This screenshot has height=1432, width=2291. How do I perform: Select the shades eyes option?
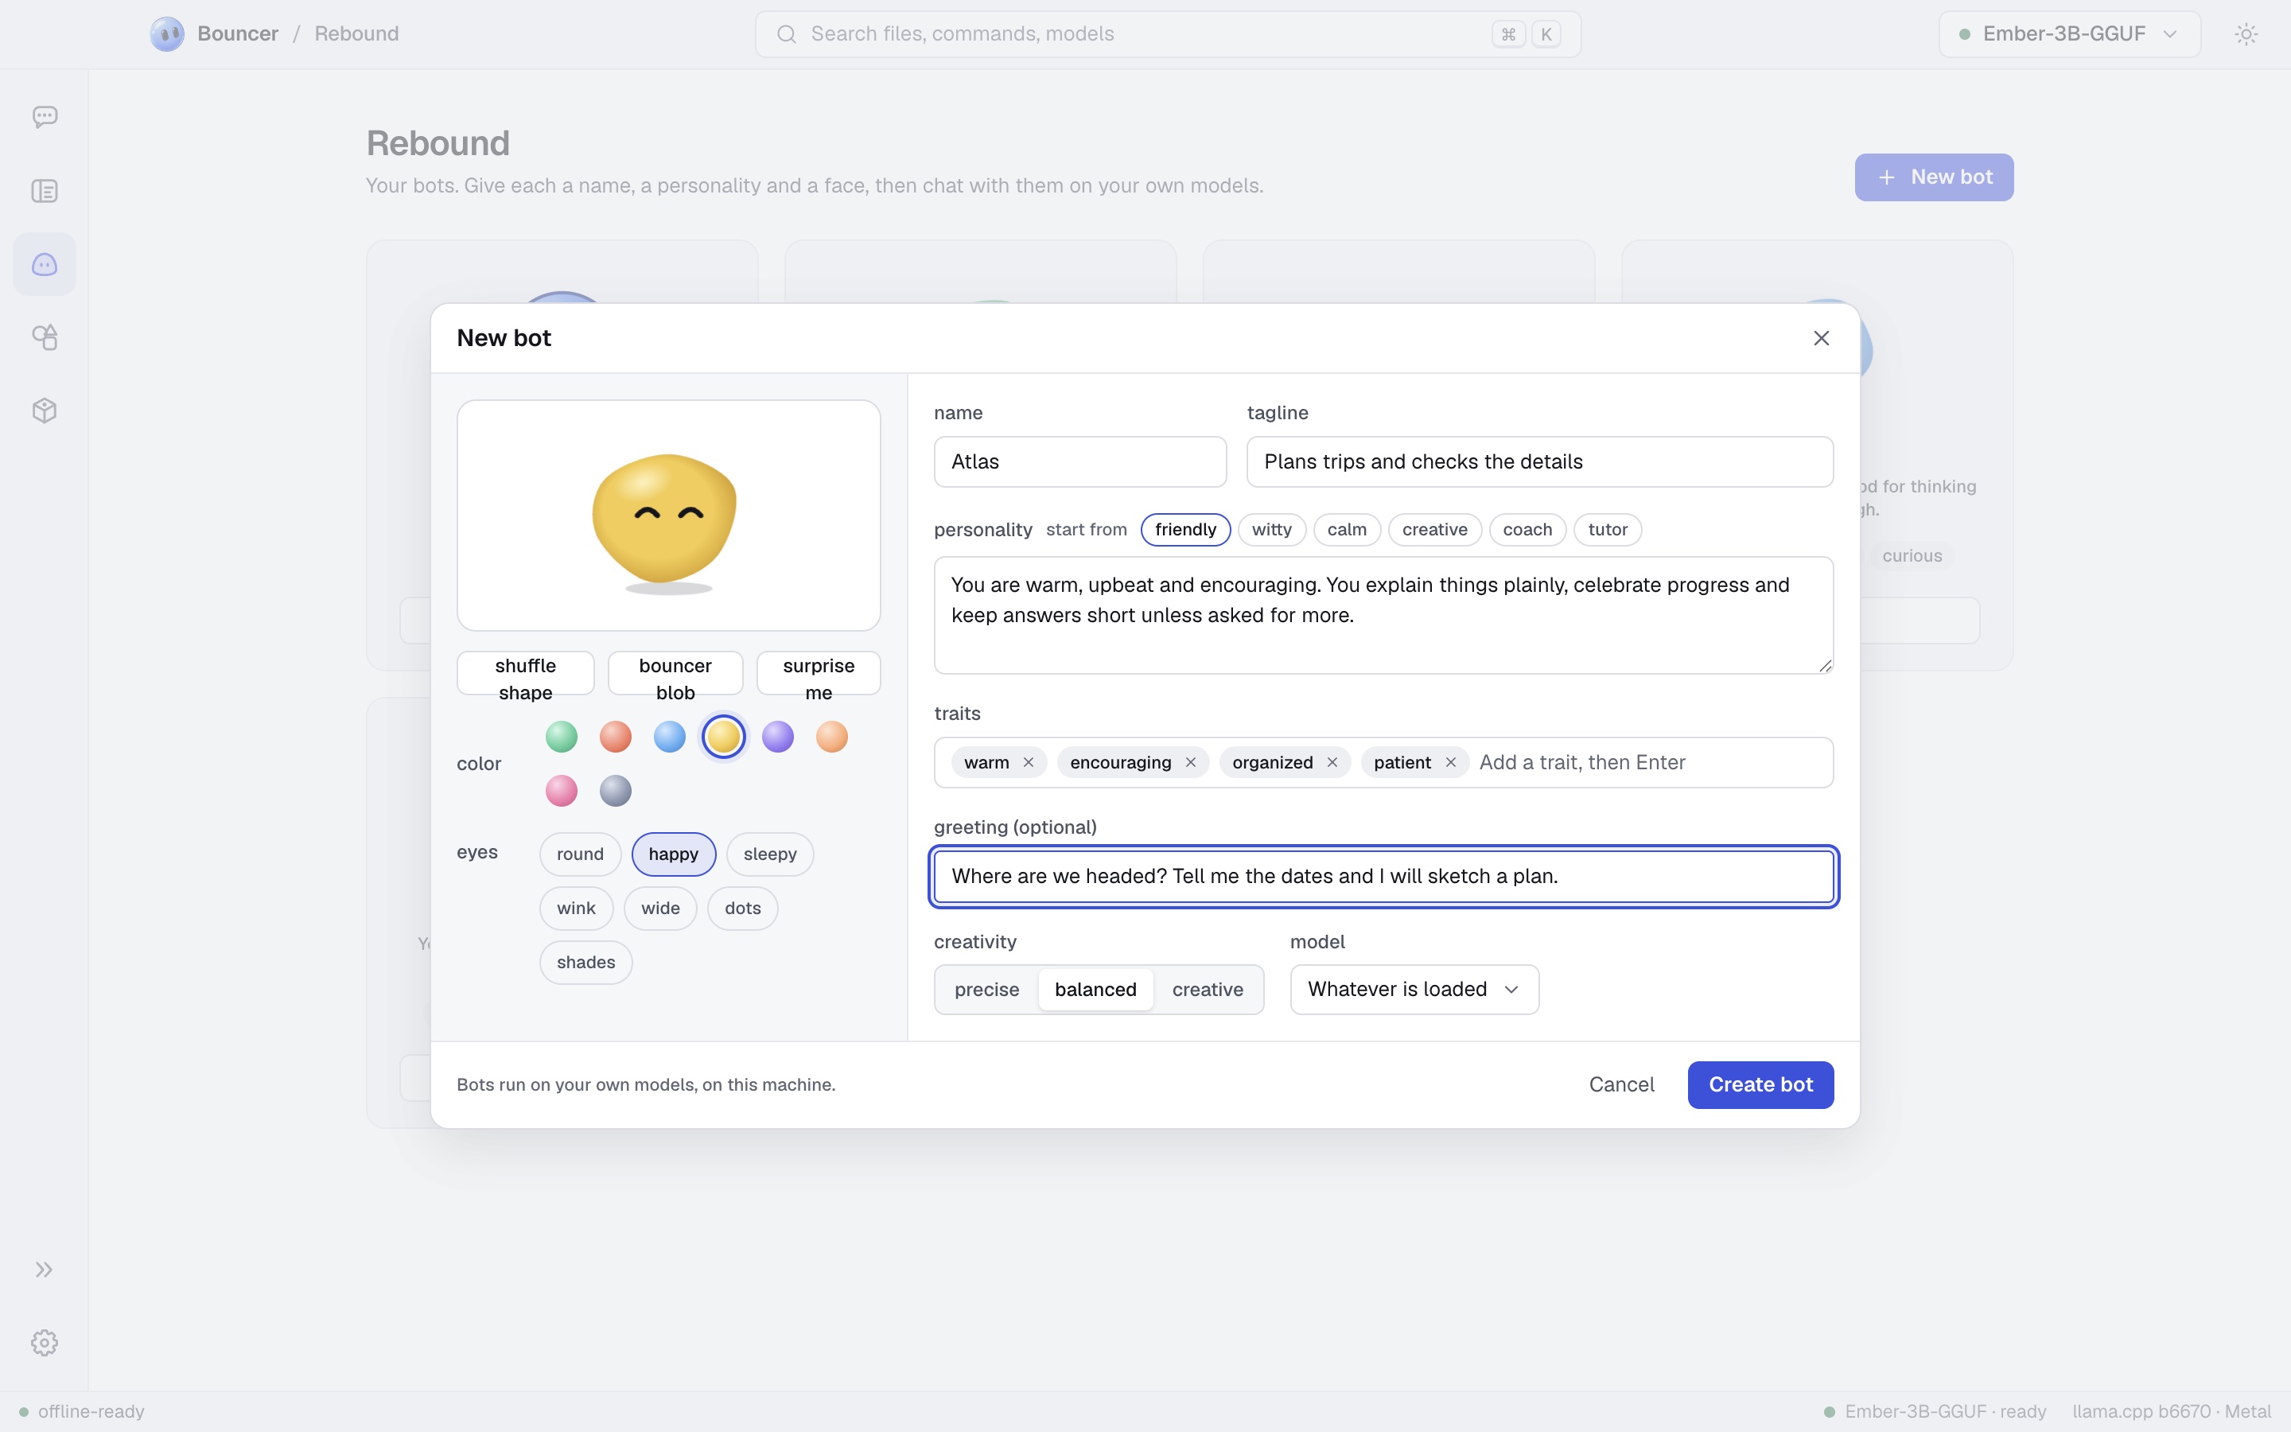click(x=585, y=963)
